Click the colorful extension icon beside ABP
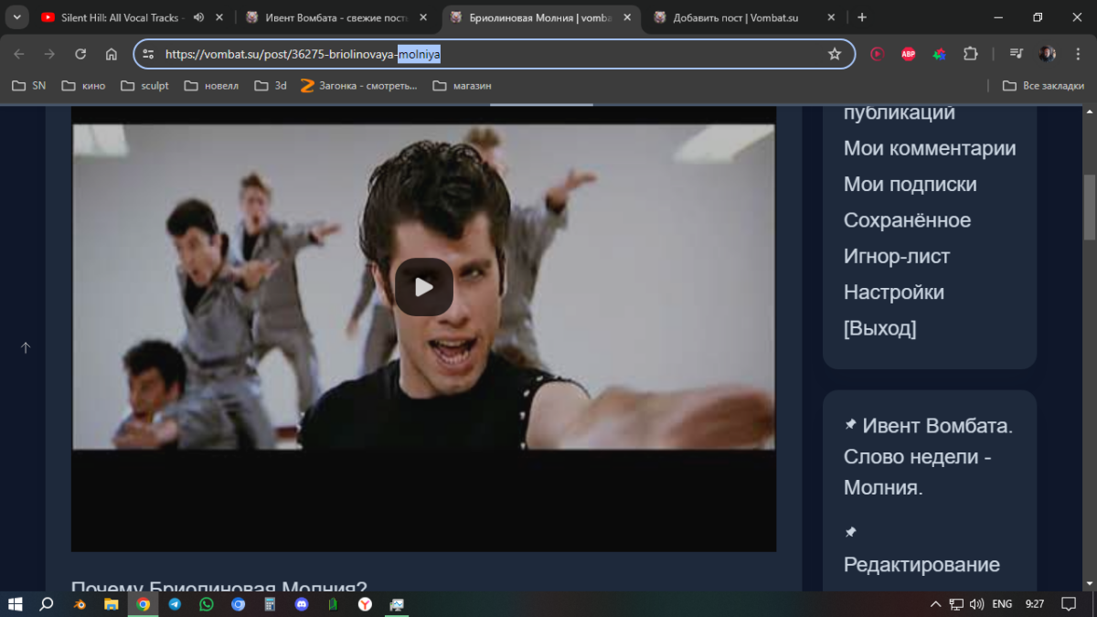Viewport: 1097px width, 617px height. [x=939, y=54]
